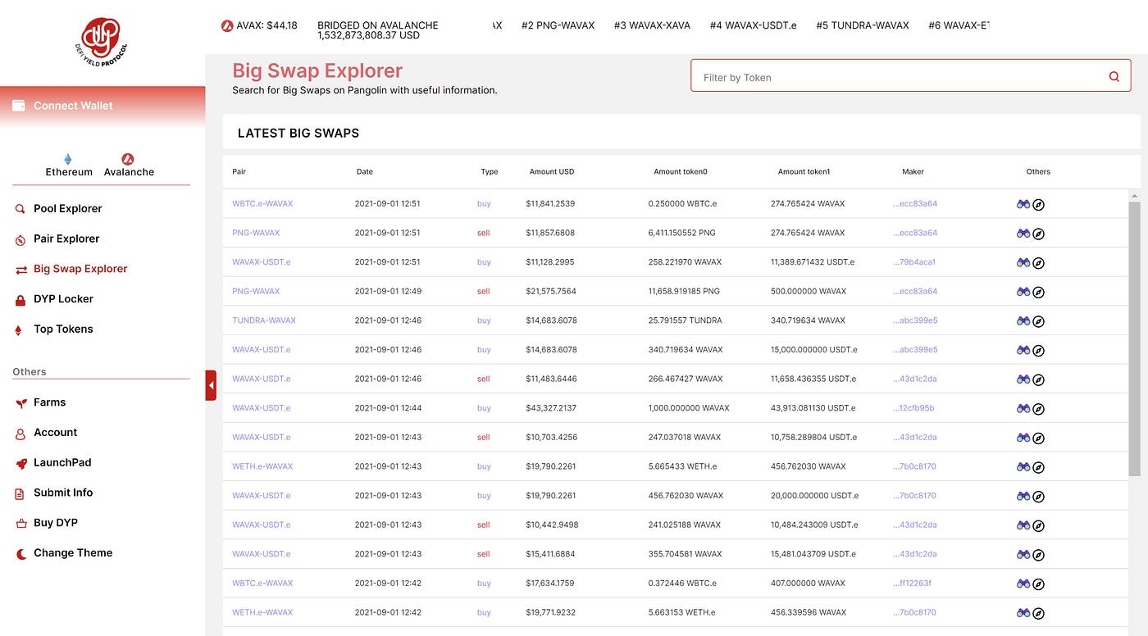This screenshot has height=636, width=1148.
Task: Open compass icon for $11,857.6808 swap row
Action: click(1038, 234)
